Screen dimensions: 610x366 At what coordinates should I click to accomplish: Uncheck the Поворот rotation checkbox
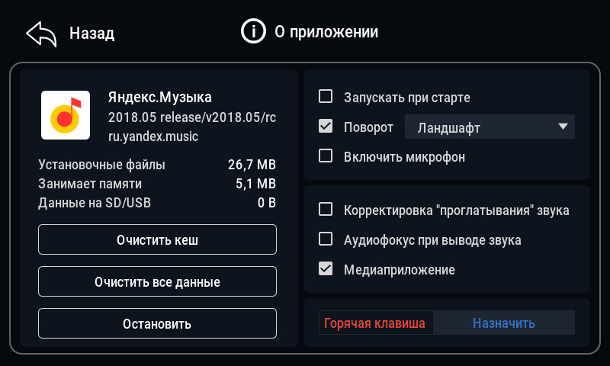(326, 127)
